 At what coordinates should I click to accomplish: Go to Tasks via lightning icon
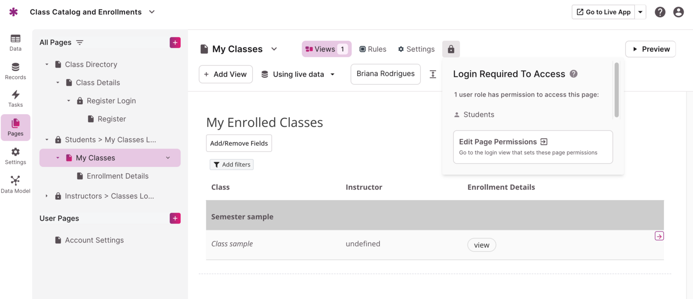(15, 98)
